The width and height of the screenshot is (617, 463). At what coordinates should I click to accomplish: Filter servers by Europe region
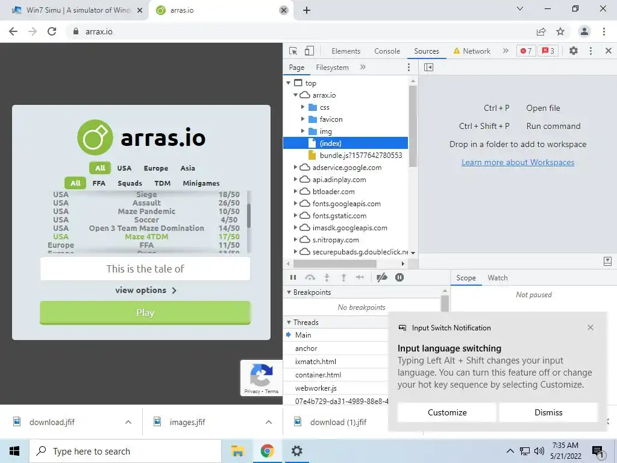point(156,168)
